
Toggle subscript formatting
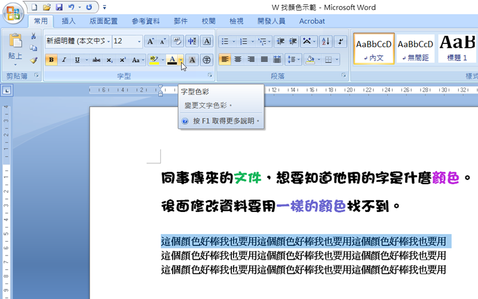(110, 60)
